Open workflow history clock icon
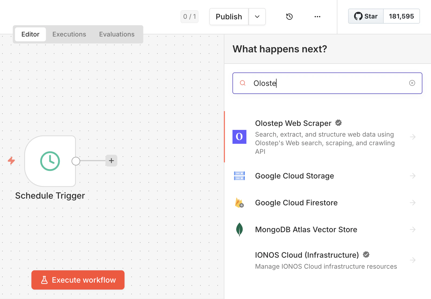The image size is (431, 299). click(x=289, y=17)
